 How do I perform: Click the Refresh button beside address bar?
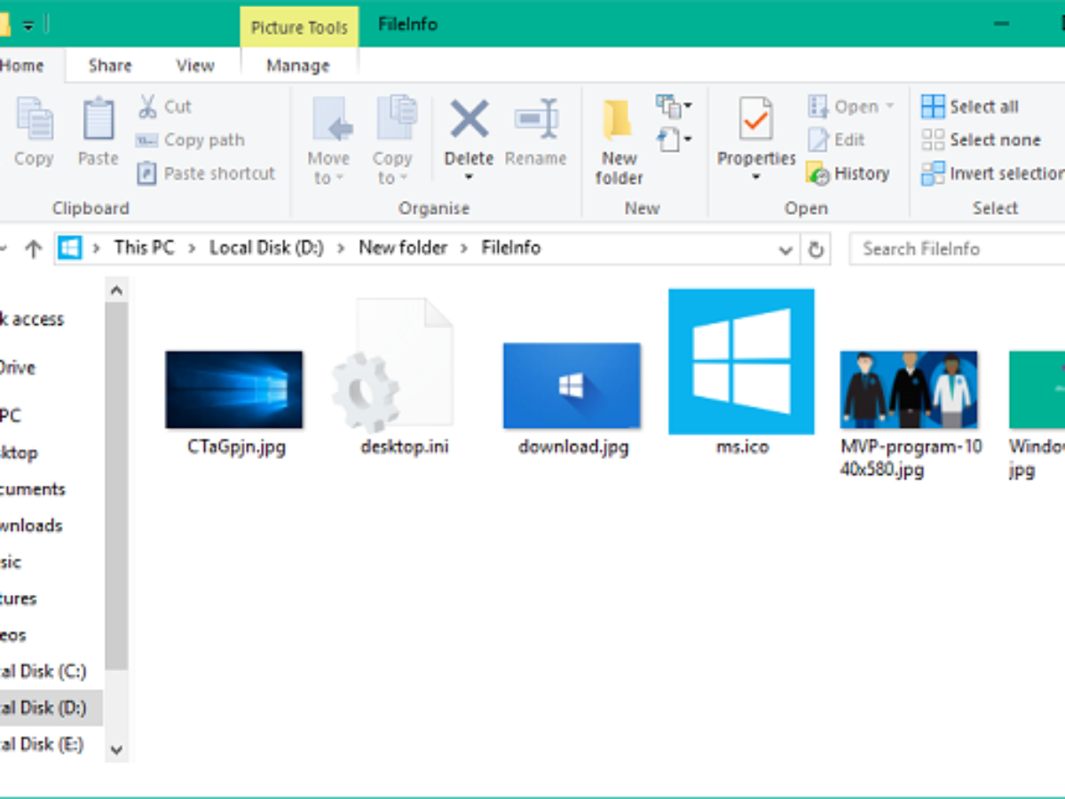(x=816, y=249)
